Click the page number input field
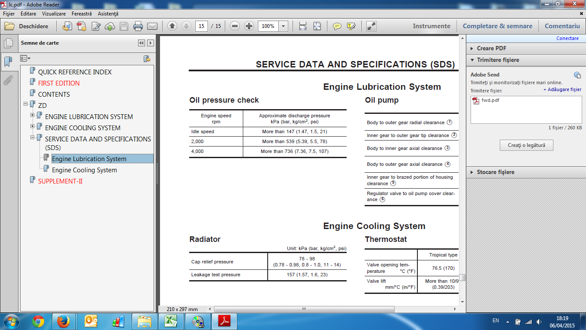Screen dimensions: 586x330 (x=201, y=26)
